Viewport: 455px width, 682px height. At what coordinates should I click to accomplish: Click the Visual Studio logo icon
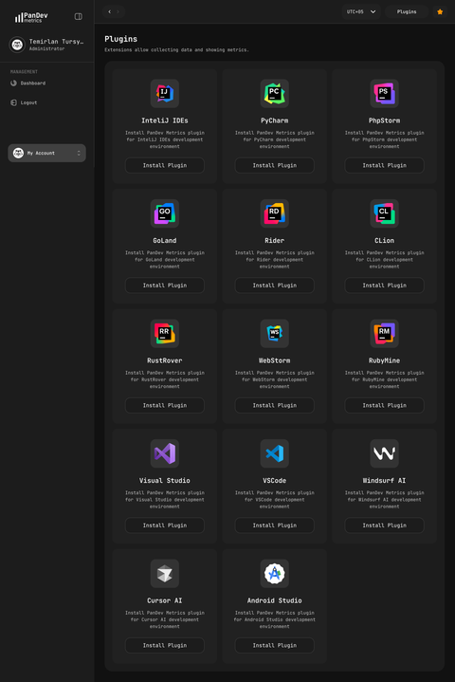[165, 453]
